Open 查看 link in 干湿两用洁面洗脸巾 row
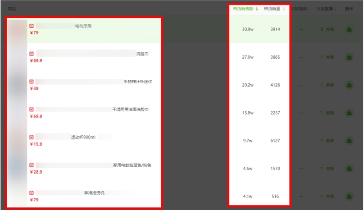Screen dimensions: 364x210 (330, 113)
